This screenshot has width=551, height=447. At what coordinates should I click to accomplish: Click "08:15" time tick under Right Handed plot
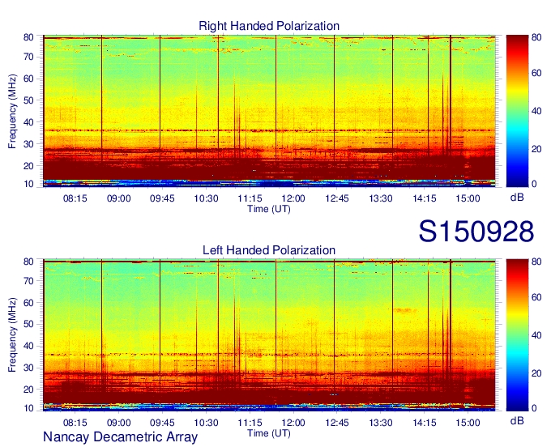pyautogui.click(x=75, y=198)
